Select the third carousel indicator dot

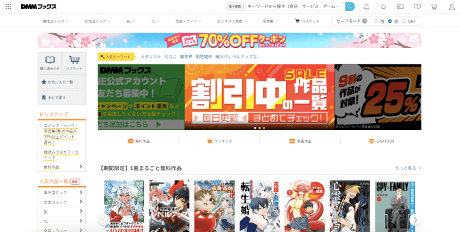coord(264,128)
